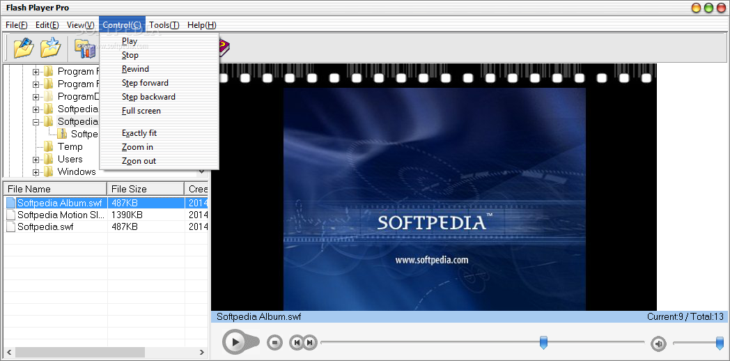Click the Users folder icon in tree
This screenshot has height=361, width=730.
[49, 160]
